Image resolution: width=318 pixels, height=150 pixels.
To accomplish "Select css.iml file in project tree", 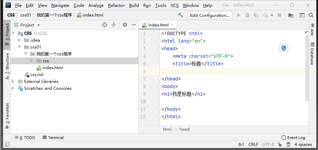I will coord(37,74).
